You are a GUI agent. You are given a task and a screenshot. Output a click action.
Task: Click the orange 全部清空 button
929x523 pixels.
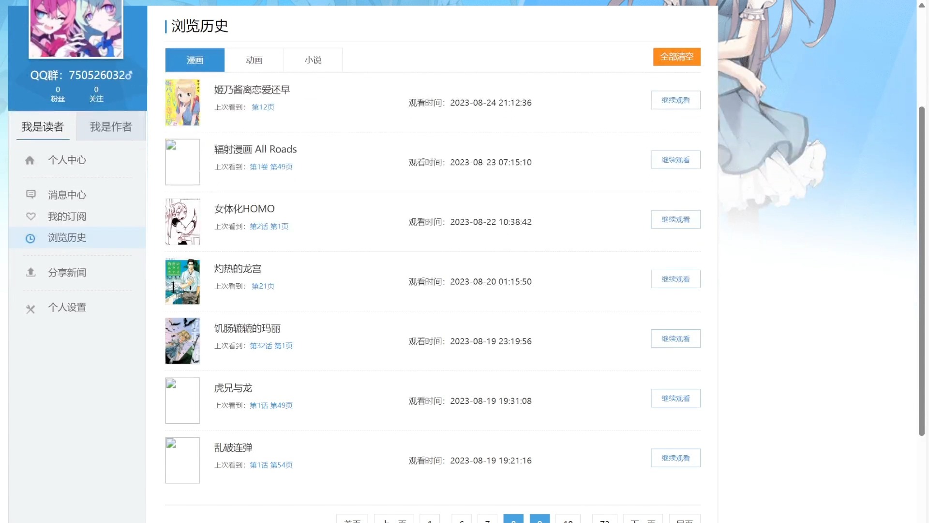(676, 57)
